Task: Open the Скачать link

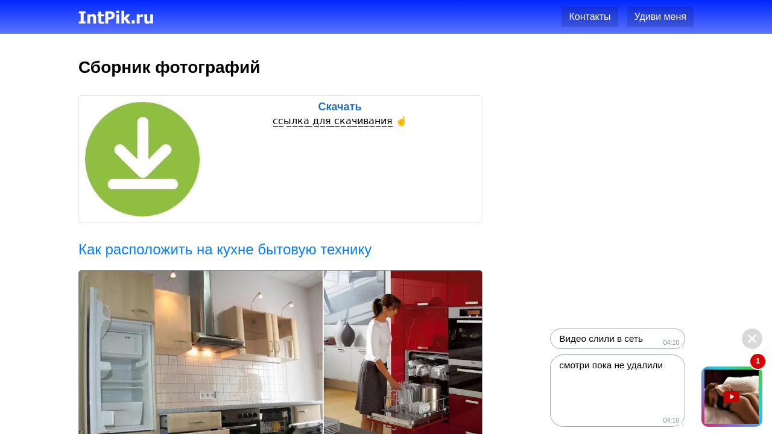Action: pos(340,107)
